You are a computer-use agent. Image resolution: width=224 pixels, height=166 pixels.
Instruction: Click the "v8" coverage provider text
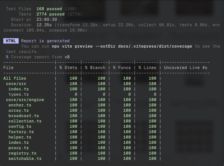(67, 57)
